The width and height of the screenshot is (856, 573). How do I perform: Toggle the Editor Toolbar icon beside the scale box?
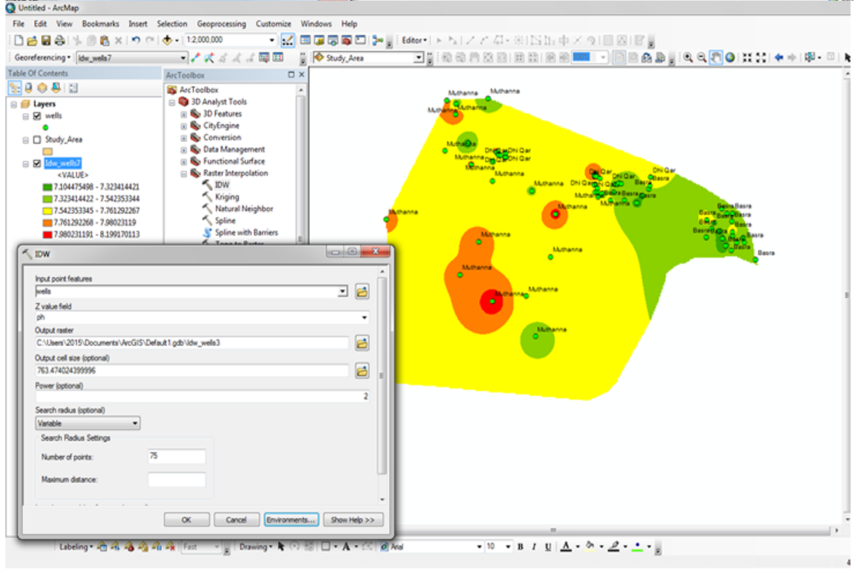coord(288,40)
